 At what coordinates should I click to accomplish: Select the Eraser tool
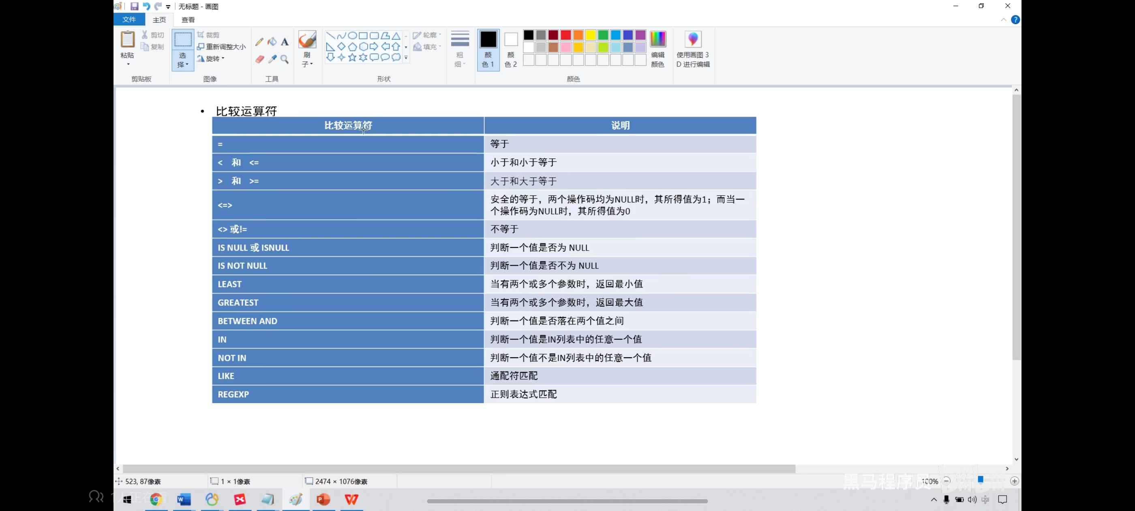click(x=259, y=59)
